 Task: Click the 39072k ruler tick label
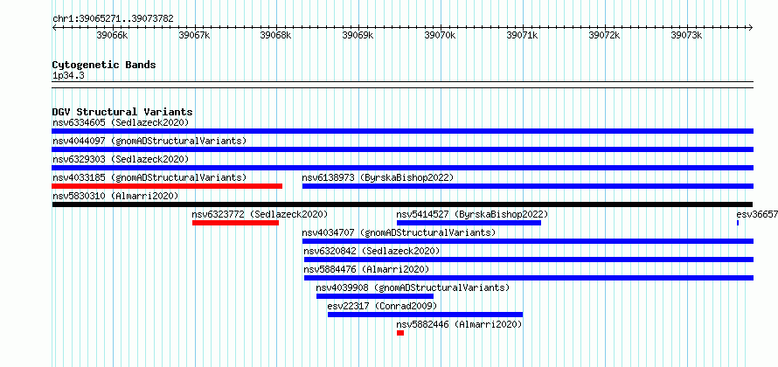pos(604,36)
